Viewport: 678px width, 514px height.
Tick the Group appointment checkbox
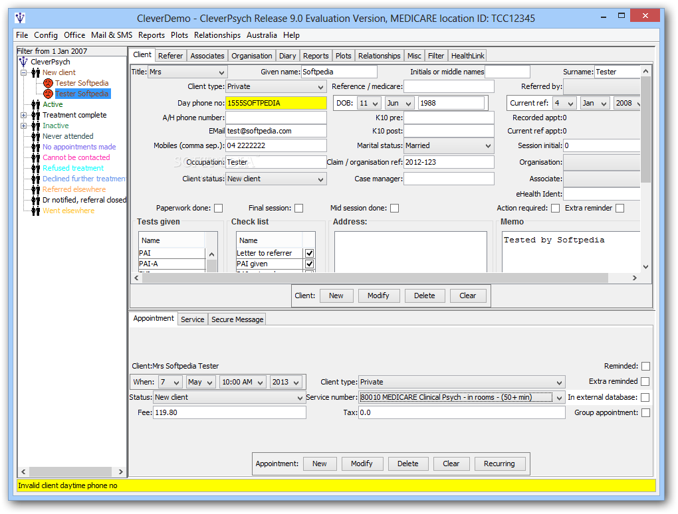(x=645, y=413)
